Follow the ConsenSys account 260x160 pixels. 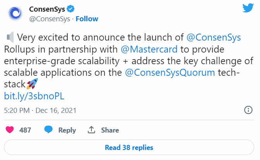point(87,19)
